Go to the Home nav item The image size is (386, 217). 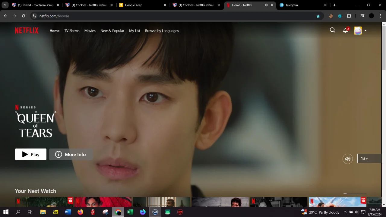[55, 31]
